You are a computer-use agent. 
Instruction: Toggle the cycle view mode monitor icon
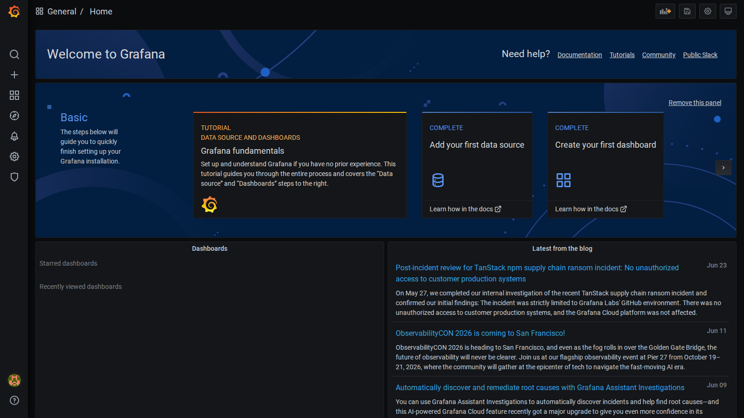tap(728, 11)
